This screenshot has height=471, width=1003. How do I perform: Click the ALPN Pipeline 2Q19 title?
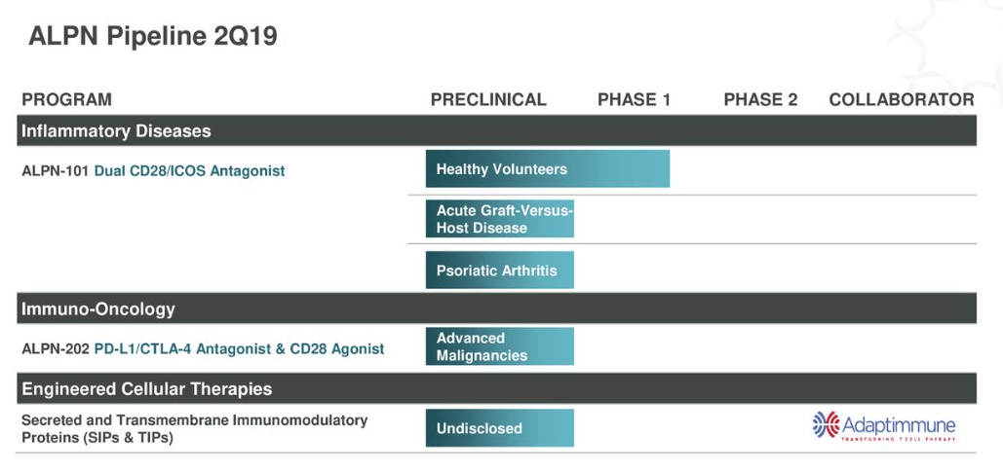click(153, 36)
